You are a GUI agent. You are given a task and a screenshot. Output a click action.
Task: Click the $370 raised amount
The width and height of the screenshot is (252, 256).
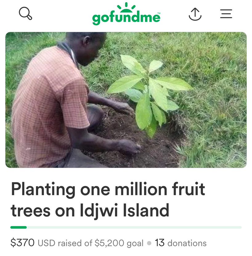click(x=22, y=243)
